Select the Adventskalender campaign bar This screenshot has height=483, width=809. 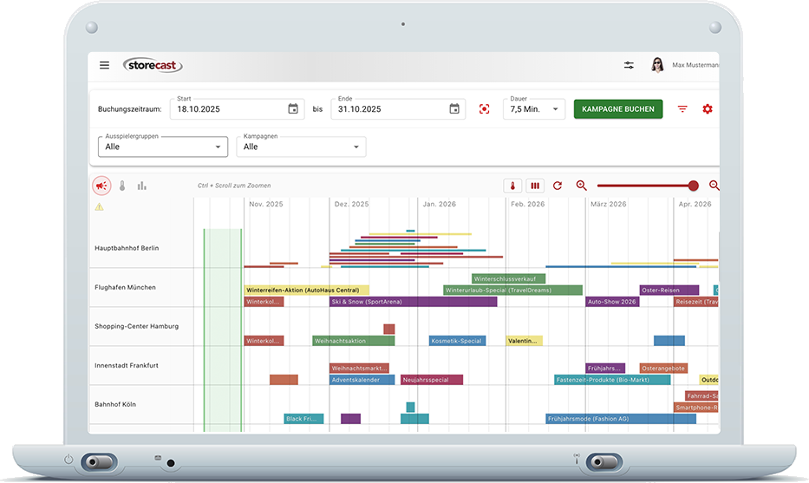362,380
